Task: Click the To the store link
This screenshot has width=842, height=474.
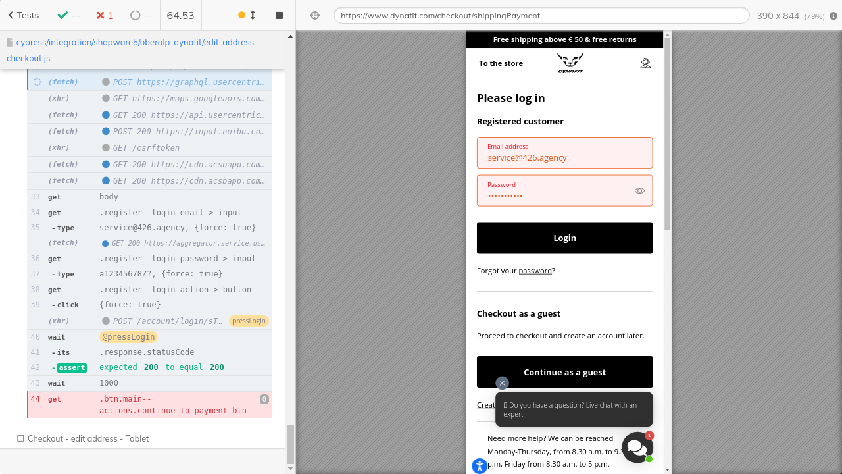Action: (501, 63)
